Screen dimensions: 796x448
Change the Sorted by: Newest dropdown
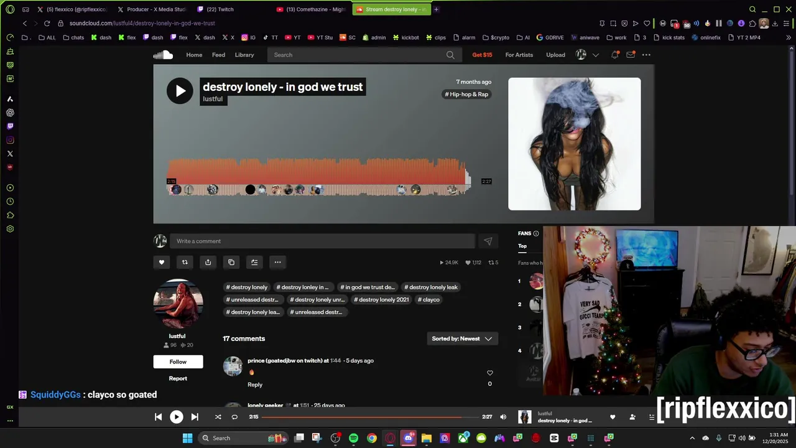coord(462,338)
